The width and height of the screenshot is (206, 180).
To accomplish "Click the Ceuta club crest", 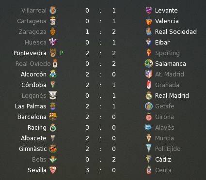I will coord(149,170).
